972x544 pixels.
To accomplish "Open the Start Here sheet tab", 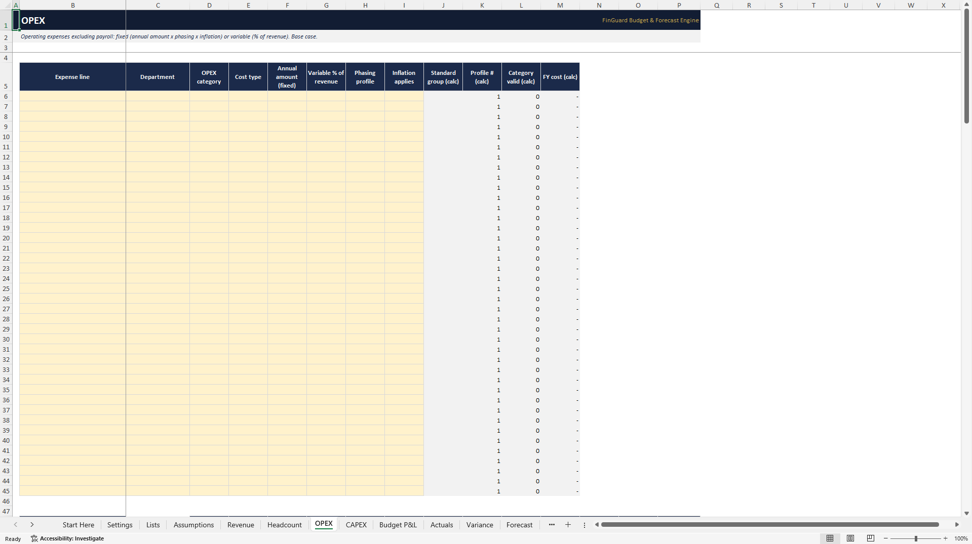I will [79, 525].
